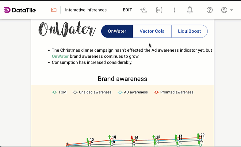Click the add user share icon
This screenshot has width=241, height=147.
click(x=143, y=10)
